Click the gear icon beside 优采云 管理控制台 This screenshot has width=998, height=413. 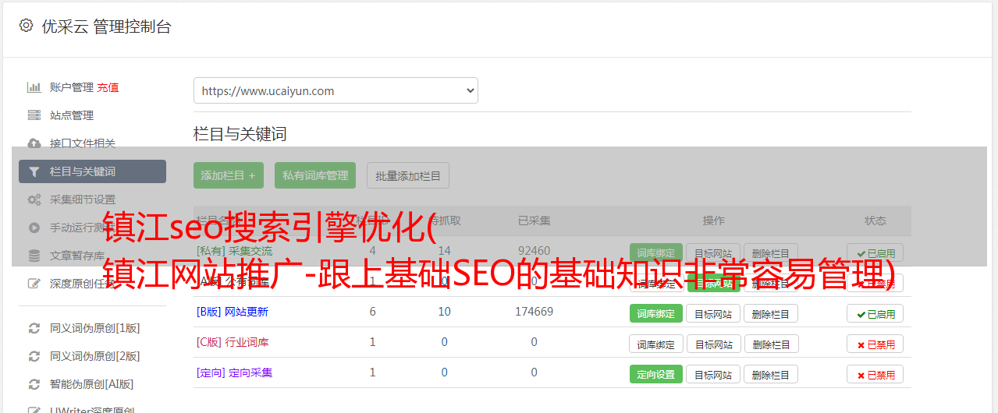coord(26,26)
